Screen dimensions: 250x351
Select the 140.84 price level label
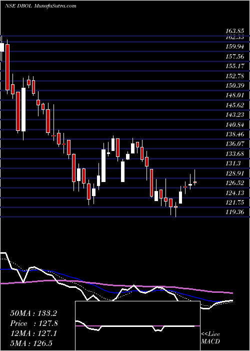[x=235, y=125]
